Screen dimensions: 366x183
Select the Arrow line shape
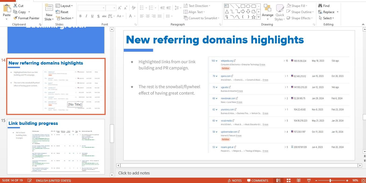click(x=238, y=6)
